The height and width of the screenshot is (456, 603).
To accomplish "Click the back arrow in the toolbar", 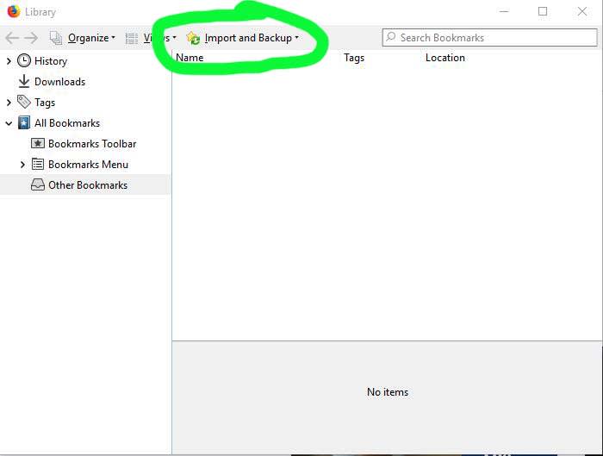I will (x=12, y=38).
